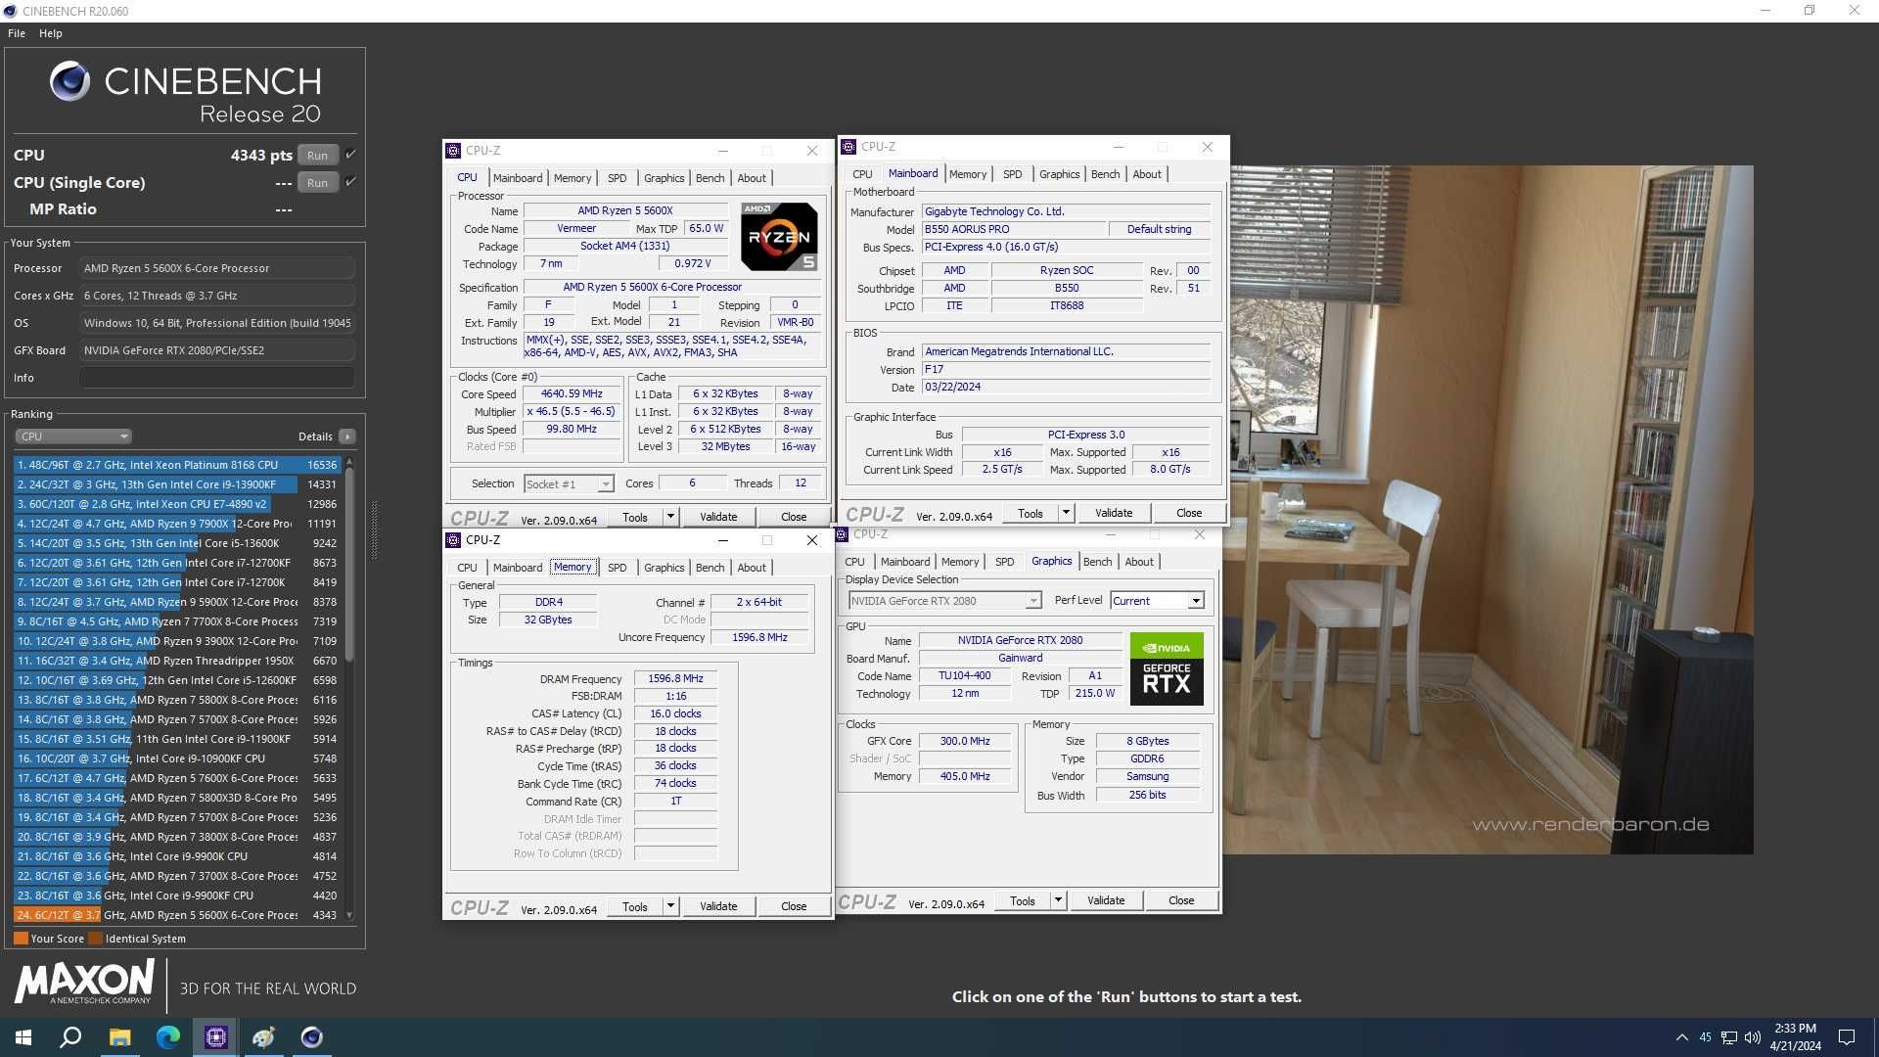Click taskbar clock showing 2:33 PM
The width and height of the screenshot is (1879, 1057).
tap(1795, 1037)
